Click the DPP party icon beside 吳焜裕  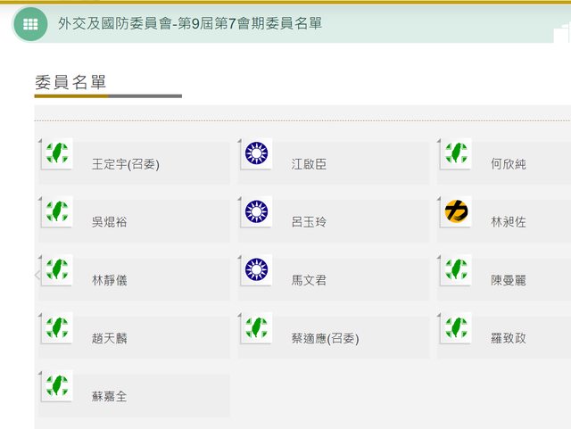[x=57, y=211]
